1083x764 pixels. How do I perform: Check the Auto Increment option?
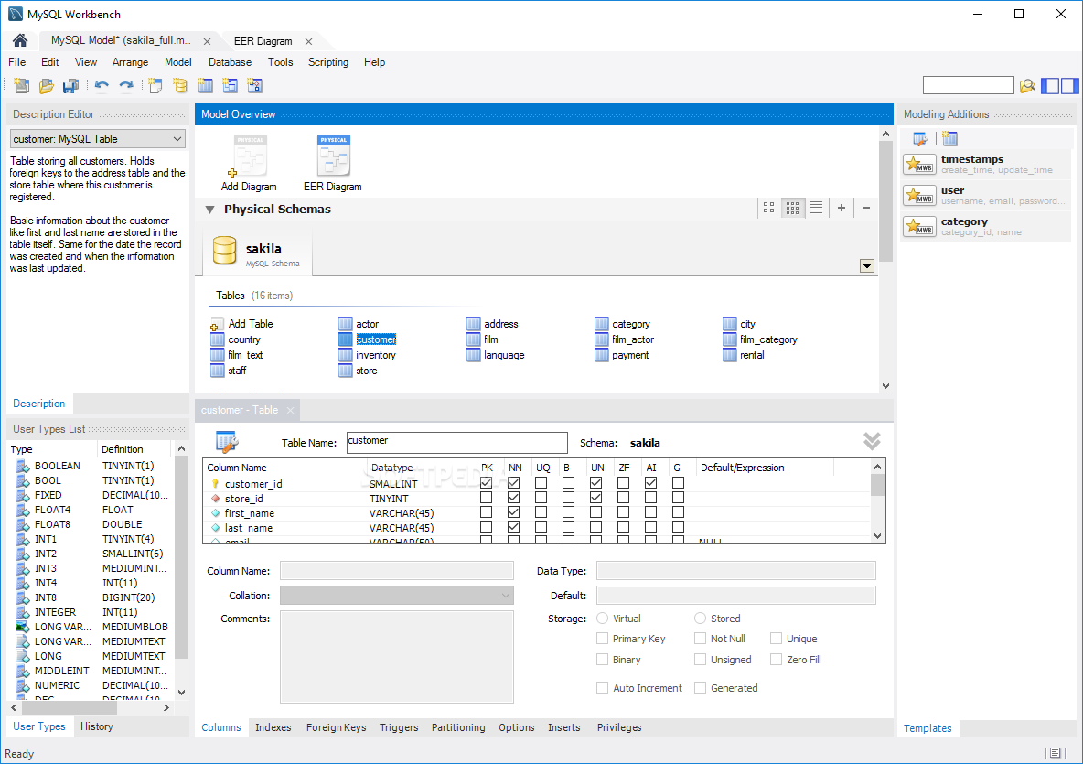(x=602, y=688)
